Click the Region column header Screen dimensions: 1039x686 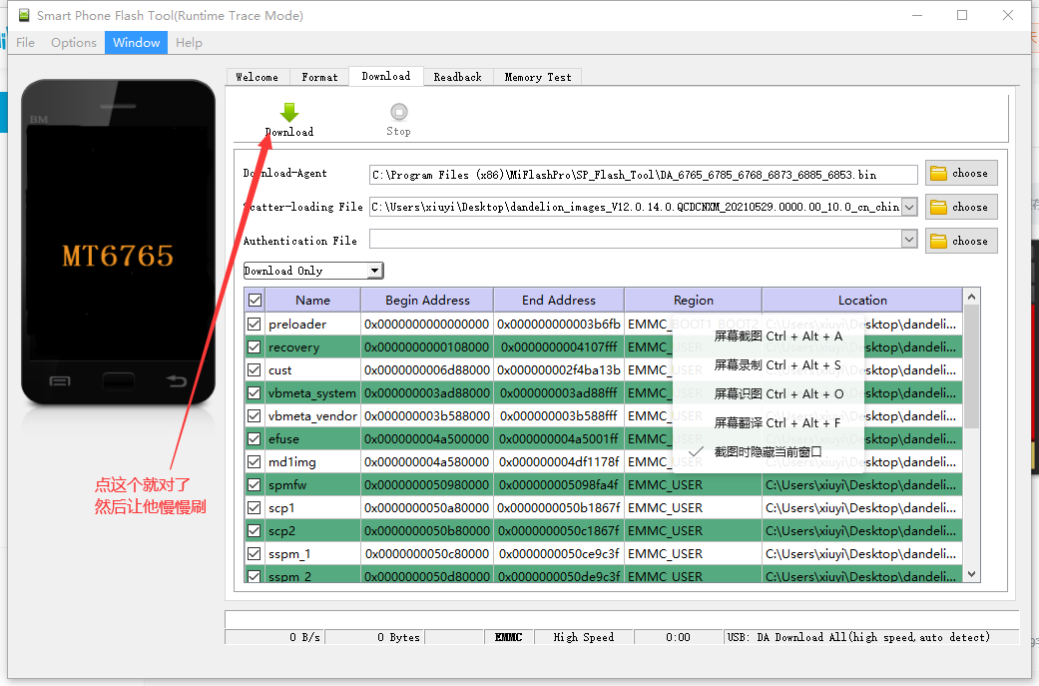(x=693, y=301)
